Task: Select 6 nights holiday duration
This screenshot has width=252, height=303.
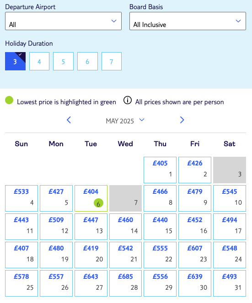Action: 87,61
